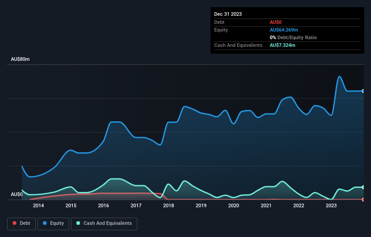The width and height of the screenshot is (371, 237).
Task: Click the 2018 x-axis label
Action: pyautogui.click(x=169, y=205)
